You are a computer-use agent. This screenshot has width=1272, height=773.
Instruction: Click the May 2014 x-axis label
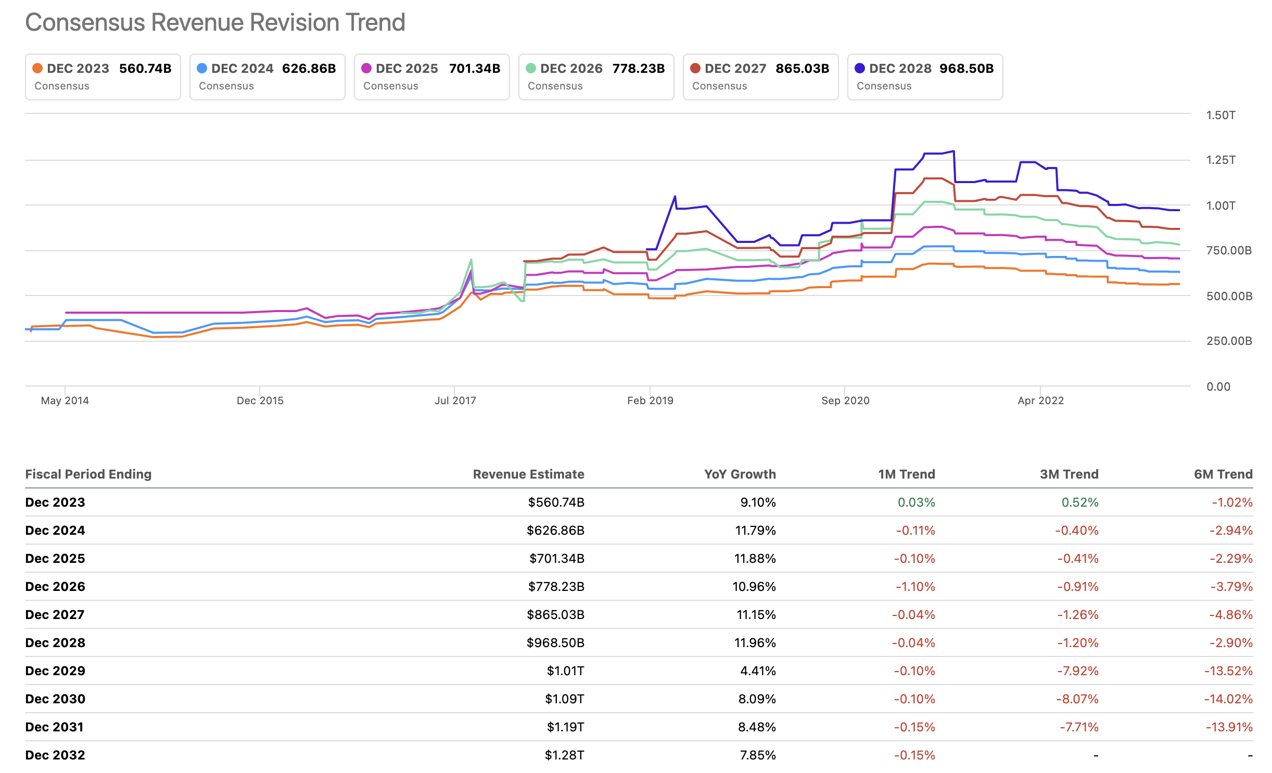click(65, 401)
